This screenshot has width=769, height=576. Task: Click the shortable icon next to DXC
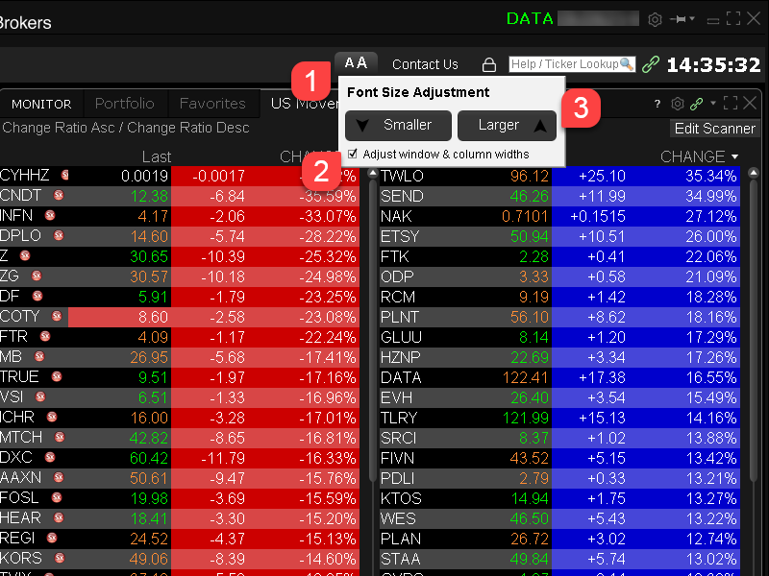pos(50,457)
